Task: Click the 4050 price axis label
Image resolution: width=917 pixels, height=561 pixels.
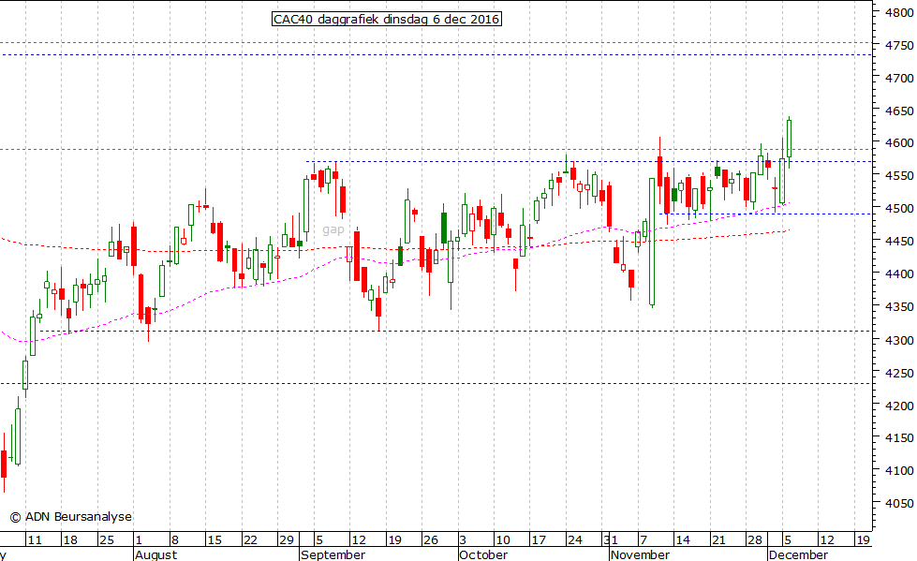Action: 898,503
